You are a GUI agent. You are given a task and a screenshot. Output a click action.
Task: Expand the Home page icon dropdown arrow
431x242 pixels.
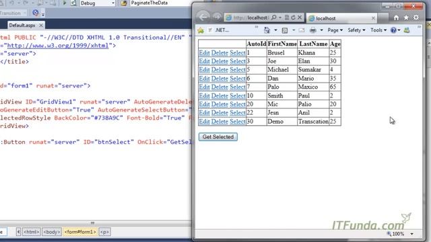pyautogui.click(x=275, y=30)
